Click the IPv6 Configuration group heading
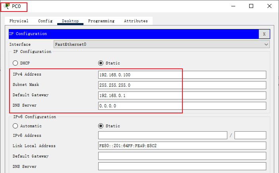279x173 pixels. [x=35, y=117]
